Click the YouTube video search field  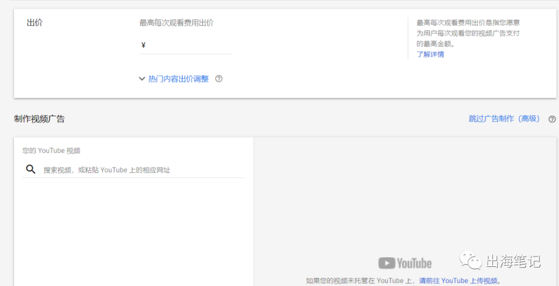(x=134, y=170)
